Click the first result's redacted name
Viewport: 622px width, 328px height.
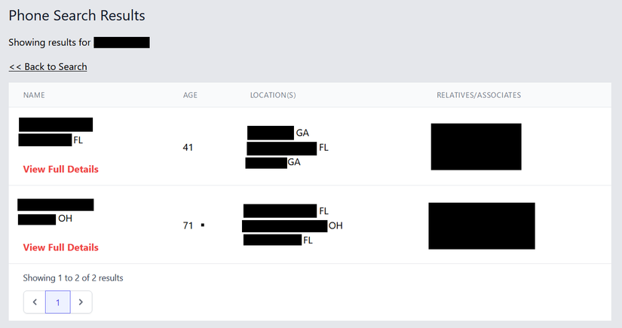[x=56, y=124]
